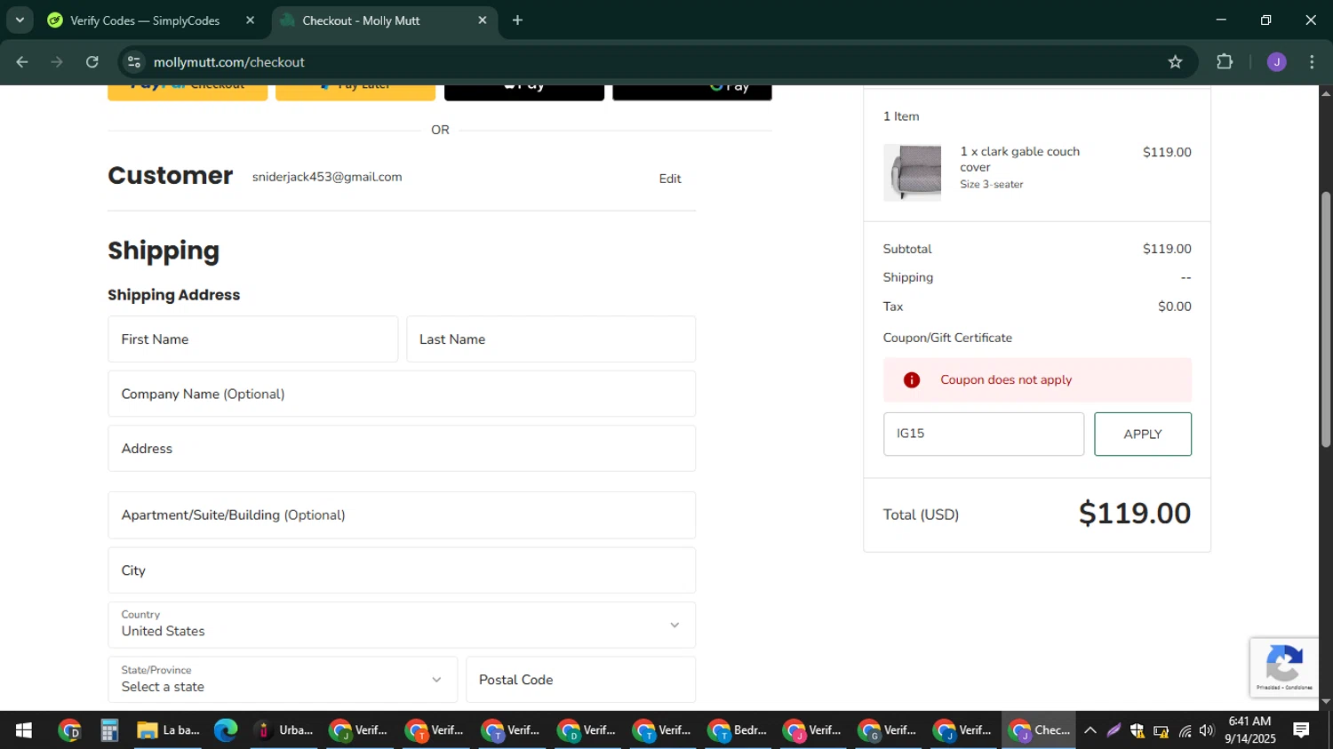This screenshot has width=1333, height=749.
Task: Select the Apartment/Suite/Building field
Action: 402,515
